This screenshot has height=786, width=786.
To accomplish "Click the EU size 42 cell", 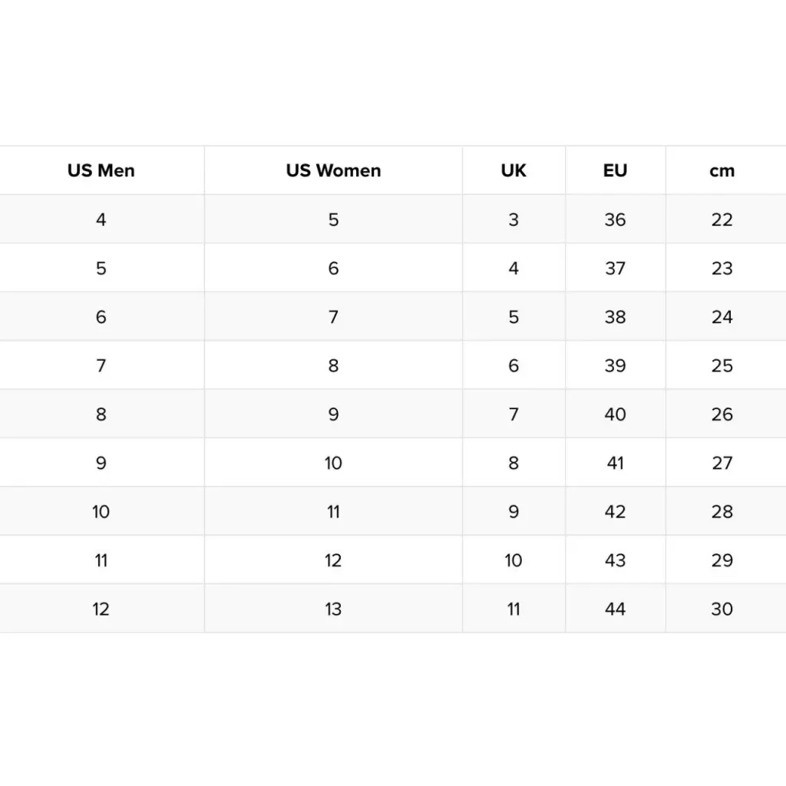I will pos(615,512).
